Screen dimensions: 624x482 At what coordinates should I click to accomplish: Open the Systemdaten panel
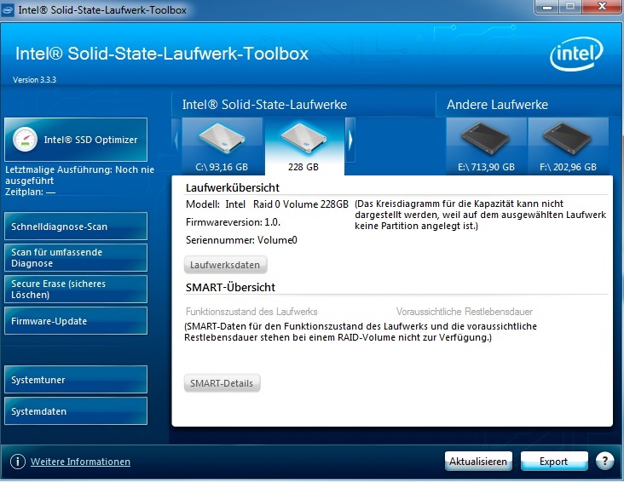tap(76, 410)
